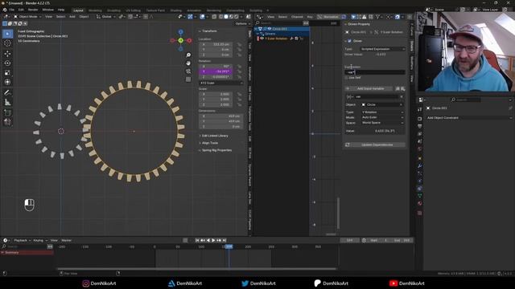Screen dimensions: 515x289
Task: Click the Instagram DemNikoArt logo
Action: click(86, 283)
